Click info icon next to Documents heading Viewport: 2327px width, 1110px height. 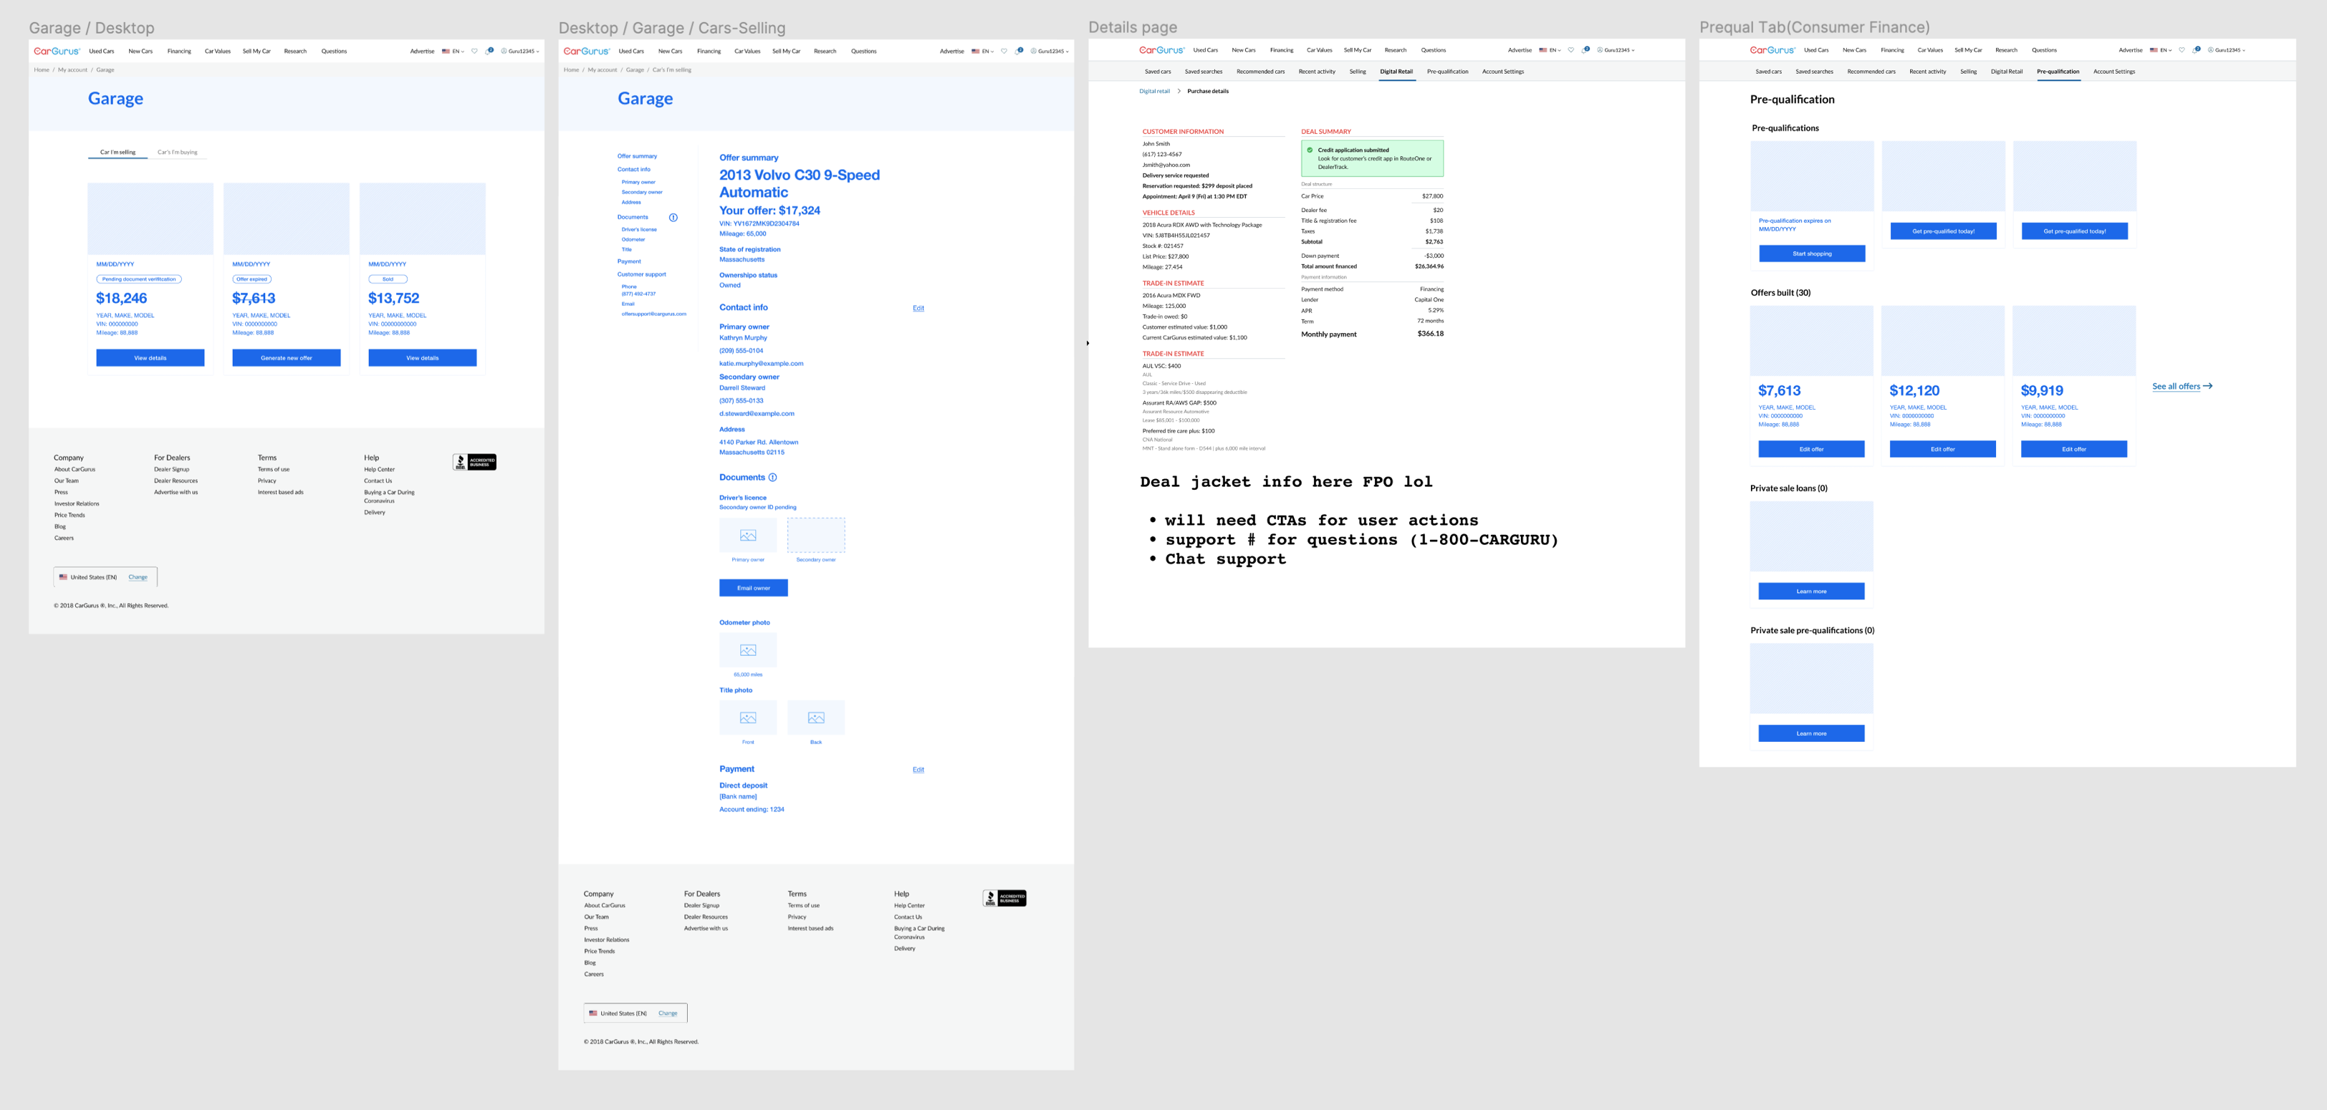pyautogui.click(x=772, y=478)
